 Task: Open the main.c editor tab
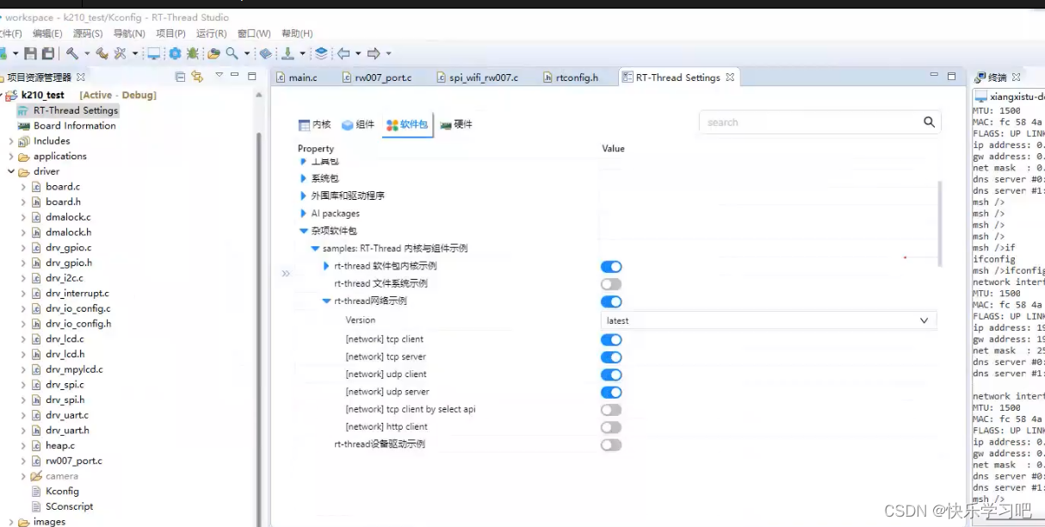(x=297, y=77)
